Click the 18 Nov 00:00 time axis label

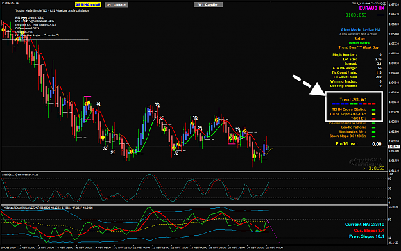point(198,248)
